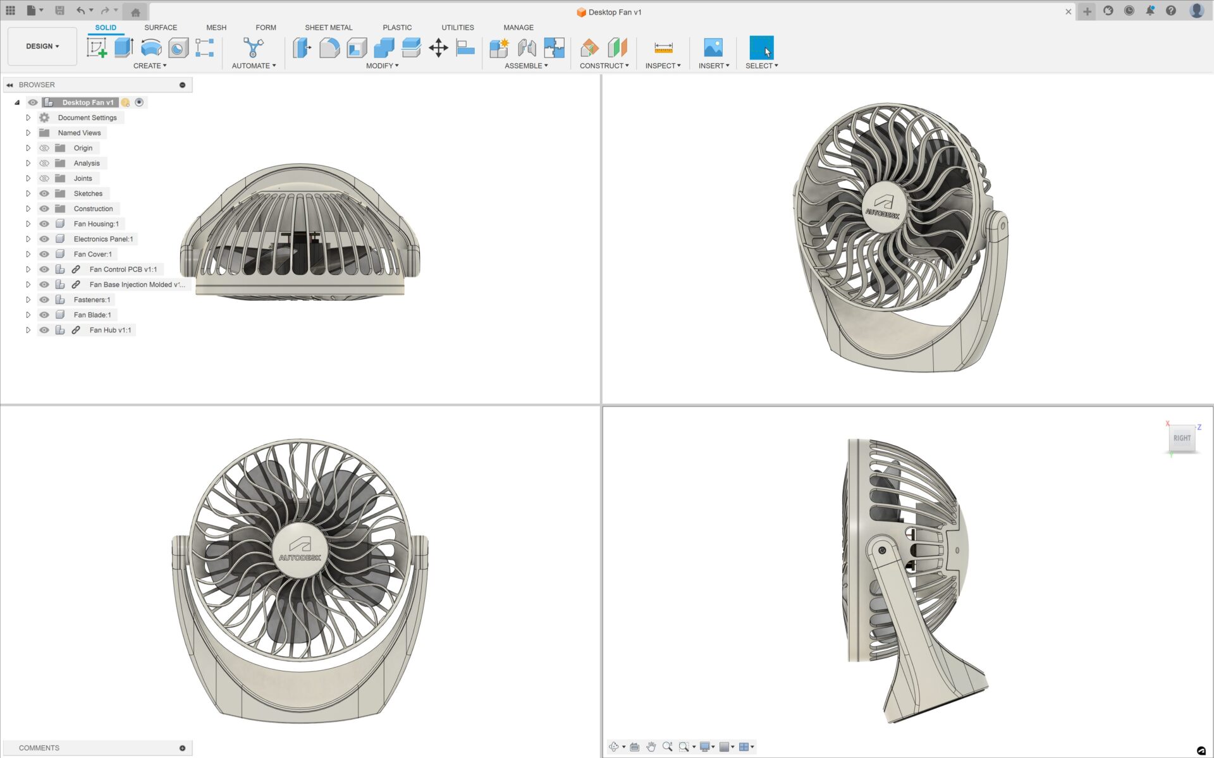Toggle visibility of Fan Blade:1

click(x=44, y=315)
